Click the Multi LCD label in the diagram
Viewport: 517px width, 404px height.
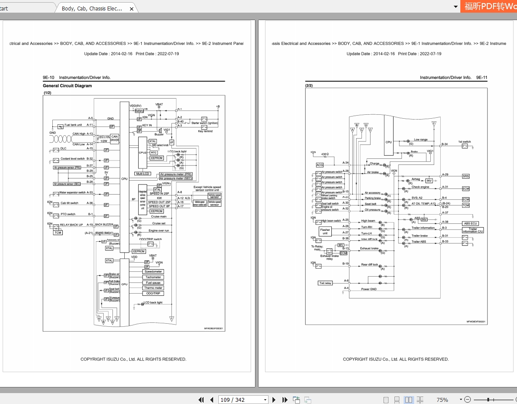143,174
